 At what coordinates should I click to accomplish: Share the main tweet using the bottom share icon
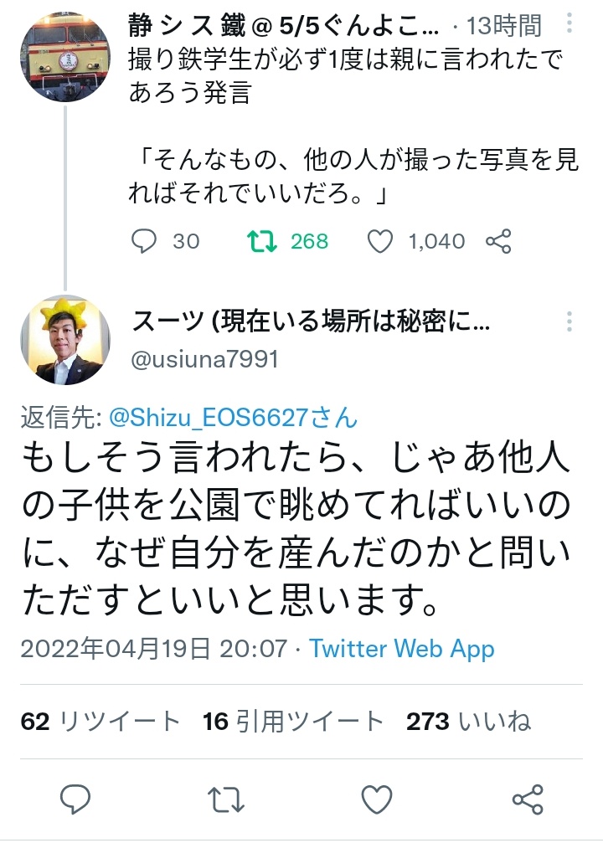[x=527, y=799]
